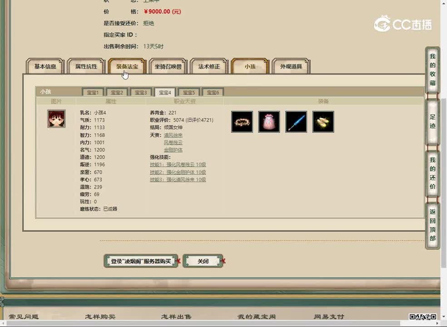Image resolution: width=447 pixels, height=327 pixels.
Task: Click the blue staff weapon icon
Action: pyautogui.click(x=296, y=122)
